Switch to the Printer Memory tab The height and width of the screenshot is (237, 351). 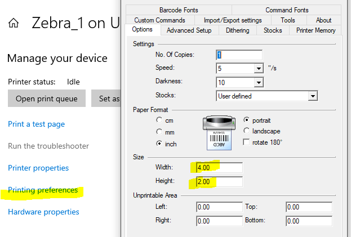click(x=316, y=30)
